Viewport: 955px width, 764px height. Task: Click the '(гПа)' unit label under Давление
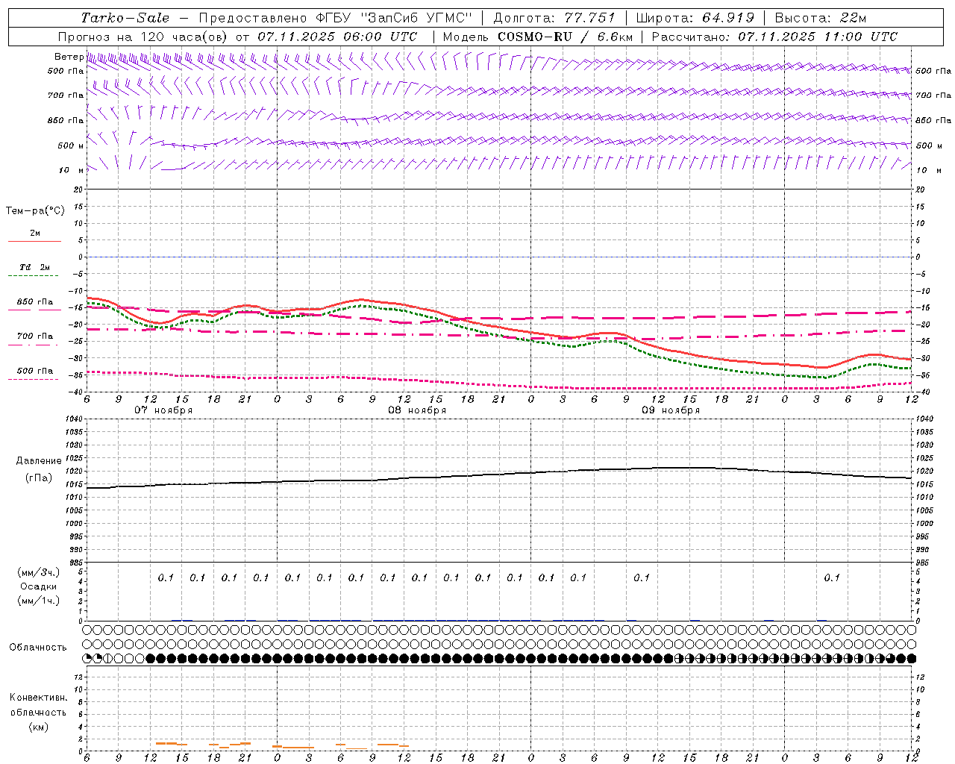pos(39,477)
